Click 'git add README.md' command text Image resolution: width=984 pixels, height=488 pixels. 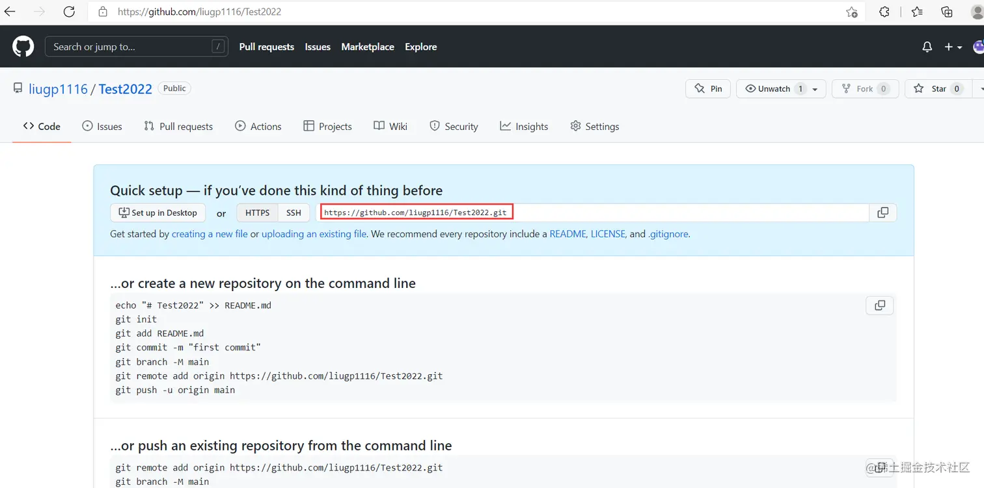pyautogui.click(x=159, y=333)
